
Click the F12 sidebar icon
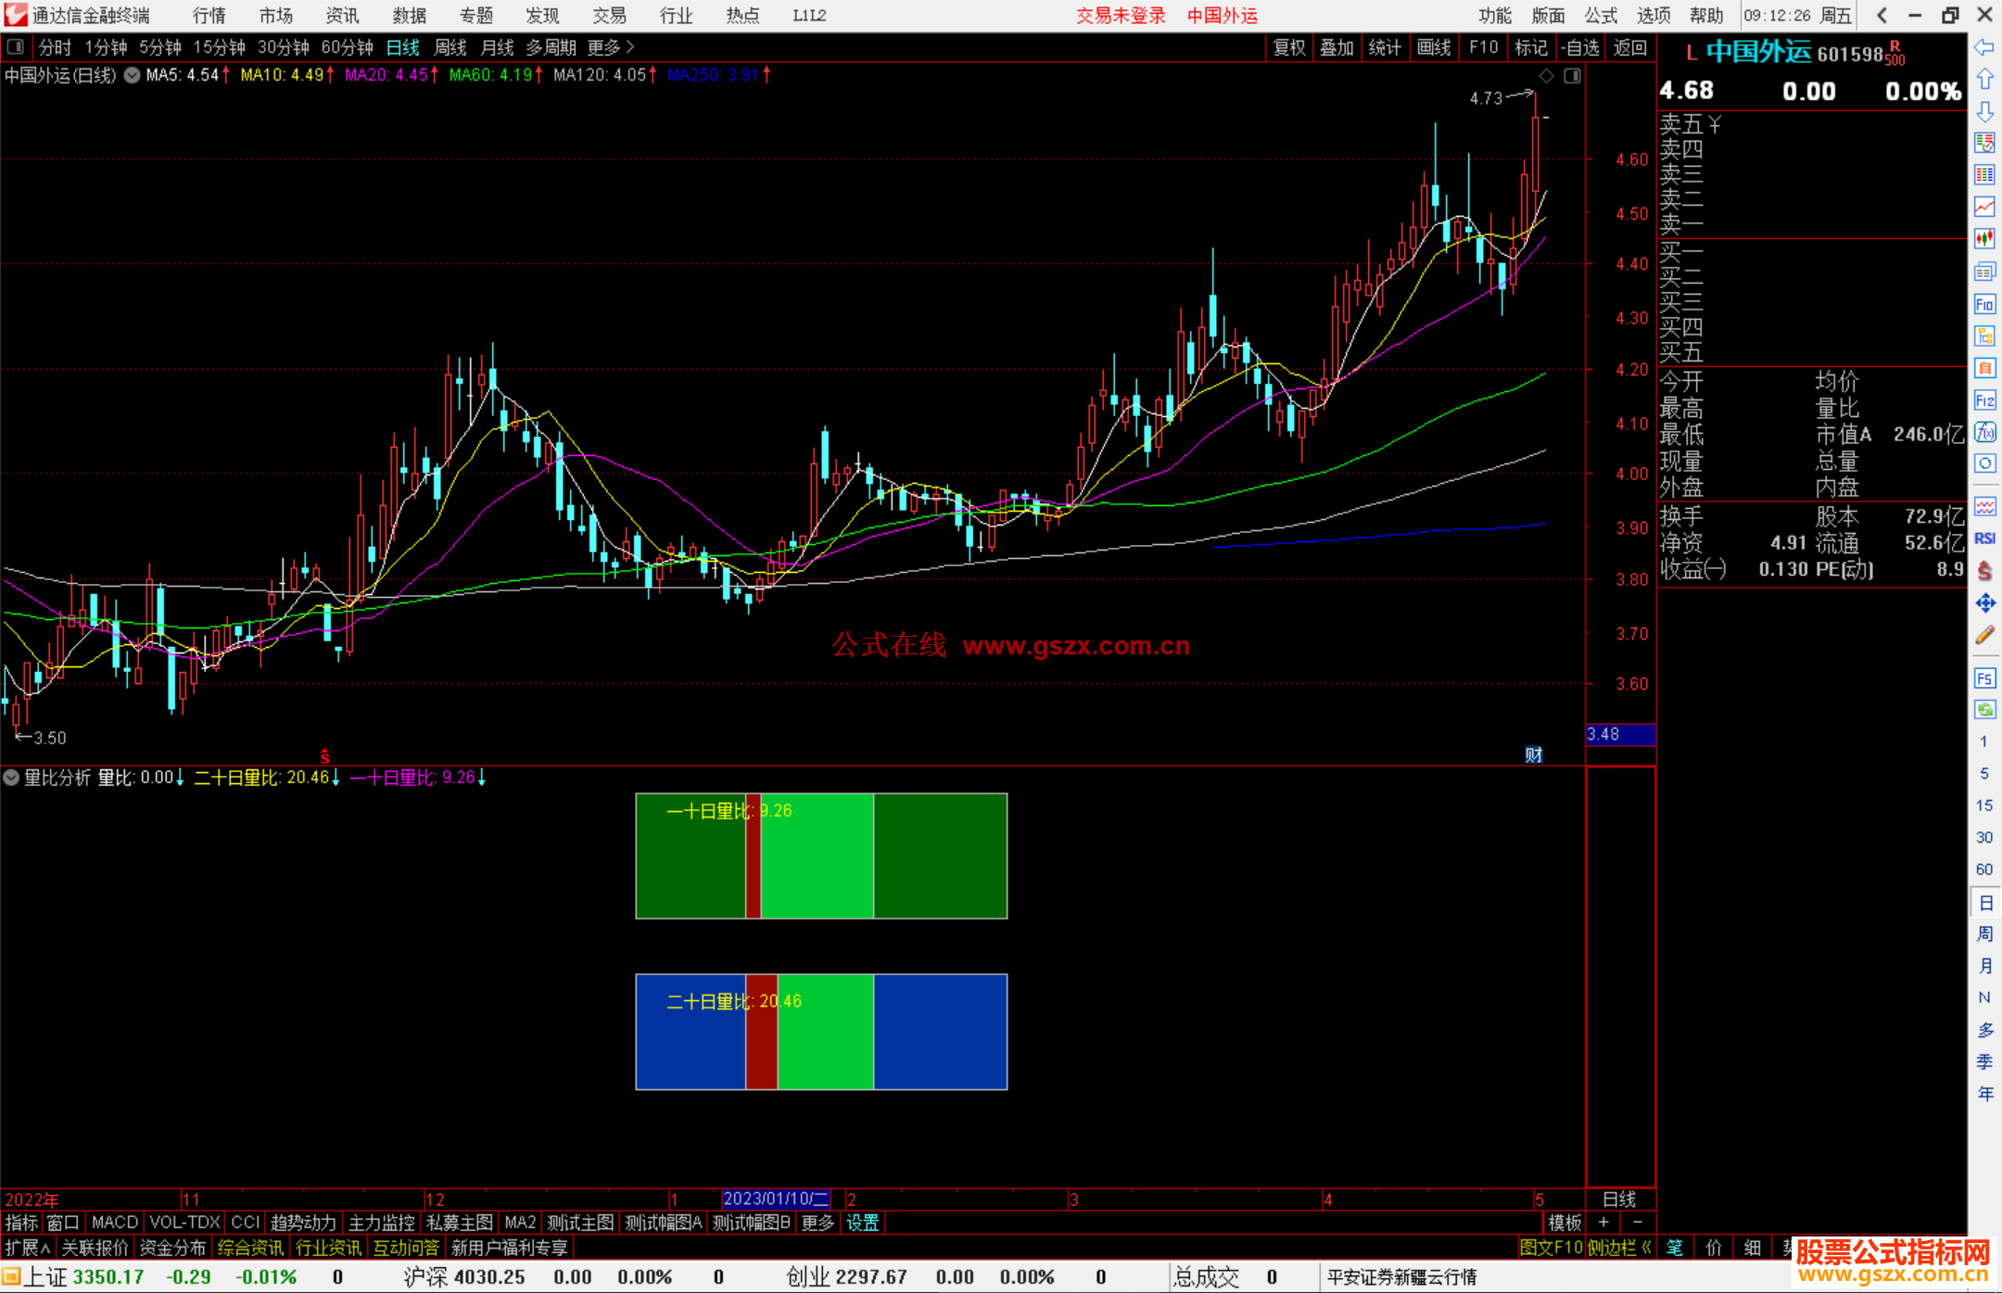click(1984, 400)
